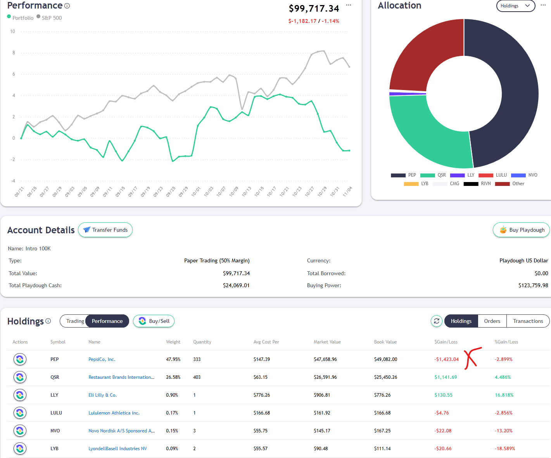This screenshot has height=458, width=551.
Task: Sort holdings by the Market Value column header
Action: [x=327, y=342]
